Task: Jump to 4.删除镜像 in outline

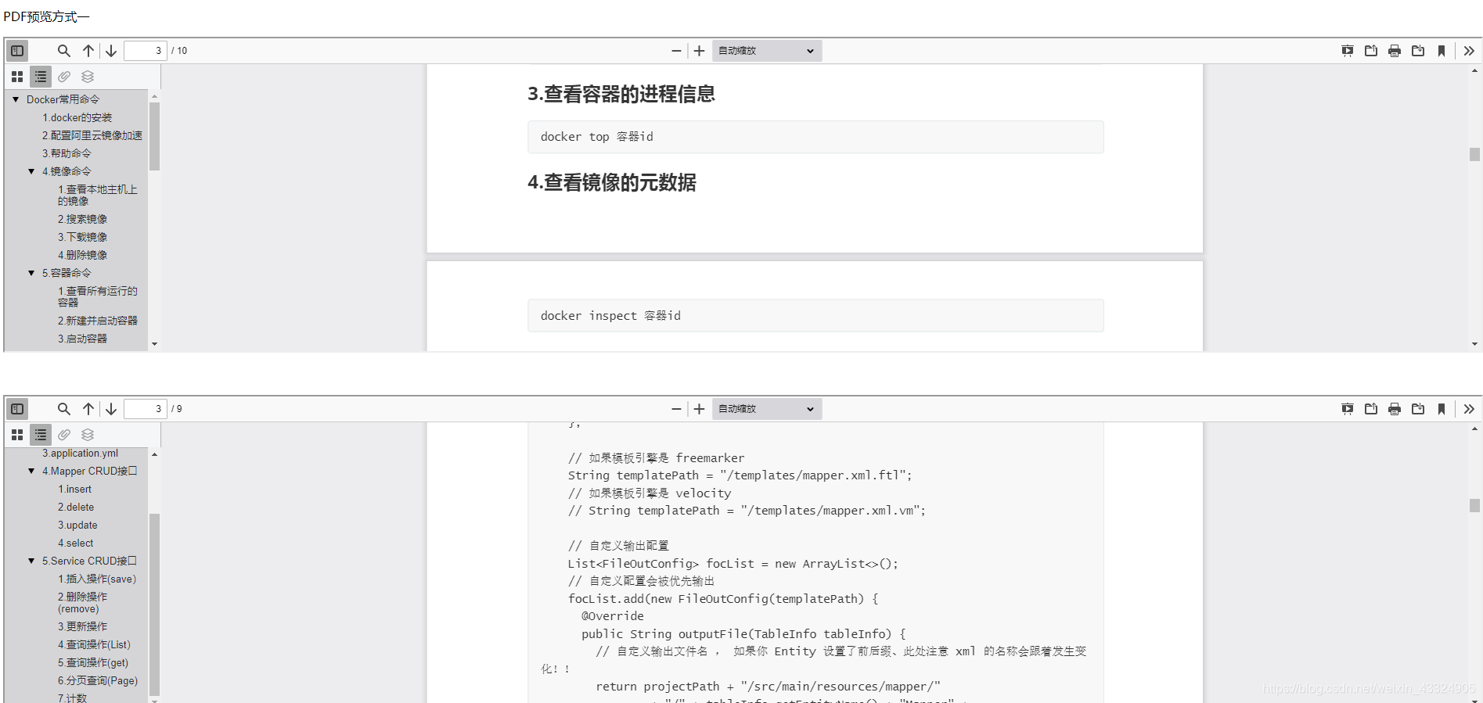Action: pos(82,255)
